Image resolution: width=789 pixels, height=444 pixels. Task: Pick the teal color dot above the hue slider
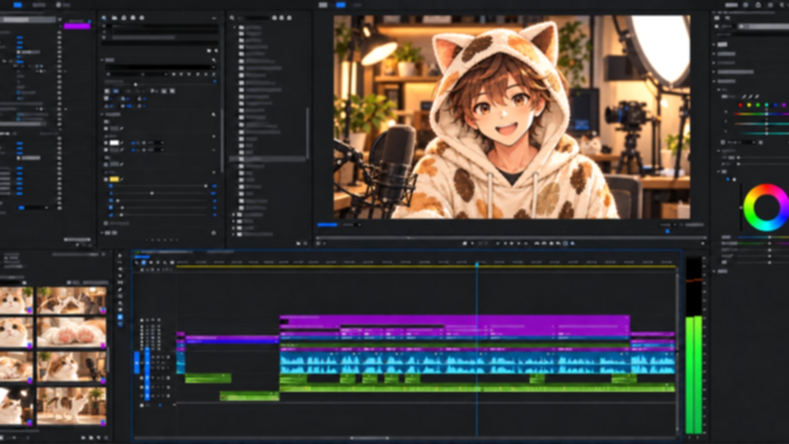(766, 105)
